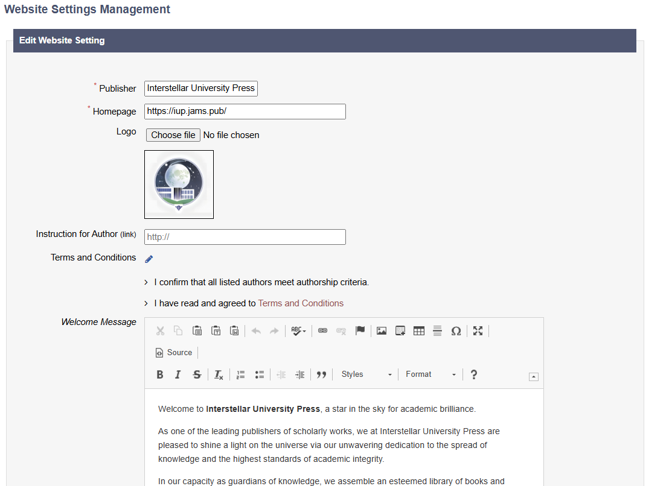Open the Styles dropdown
The width and height of the screenshot is (672, 486).
(x=366, y=374)
